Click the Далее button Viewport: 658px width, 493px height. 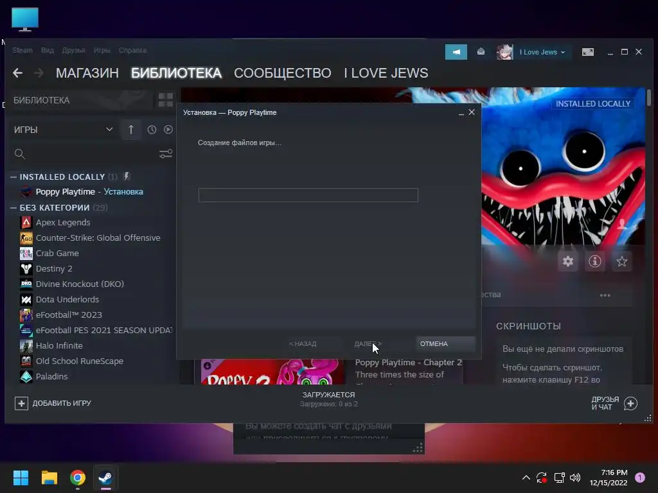click(x=368, y=344)
